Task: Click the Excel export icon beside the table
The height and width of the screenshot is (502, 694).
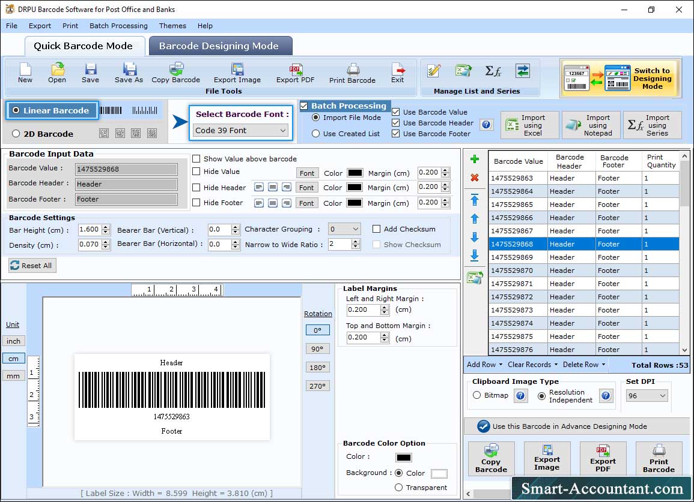Action: tap(475, 278)
